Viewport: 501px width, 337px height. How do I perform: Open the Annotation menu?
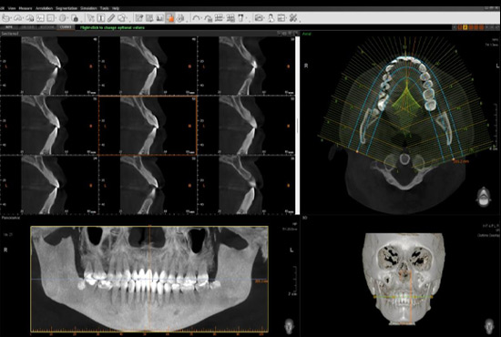point(44,8)
